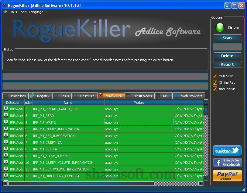The image size is (247, 193).
Task: Open the Language menu
Action: [36, 12]
